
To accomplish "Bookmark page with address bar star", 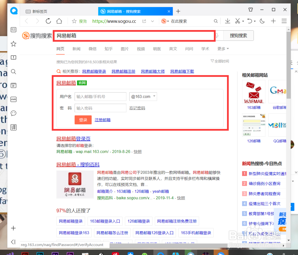I will click(x=74, y=21).
